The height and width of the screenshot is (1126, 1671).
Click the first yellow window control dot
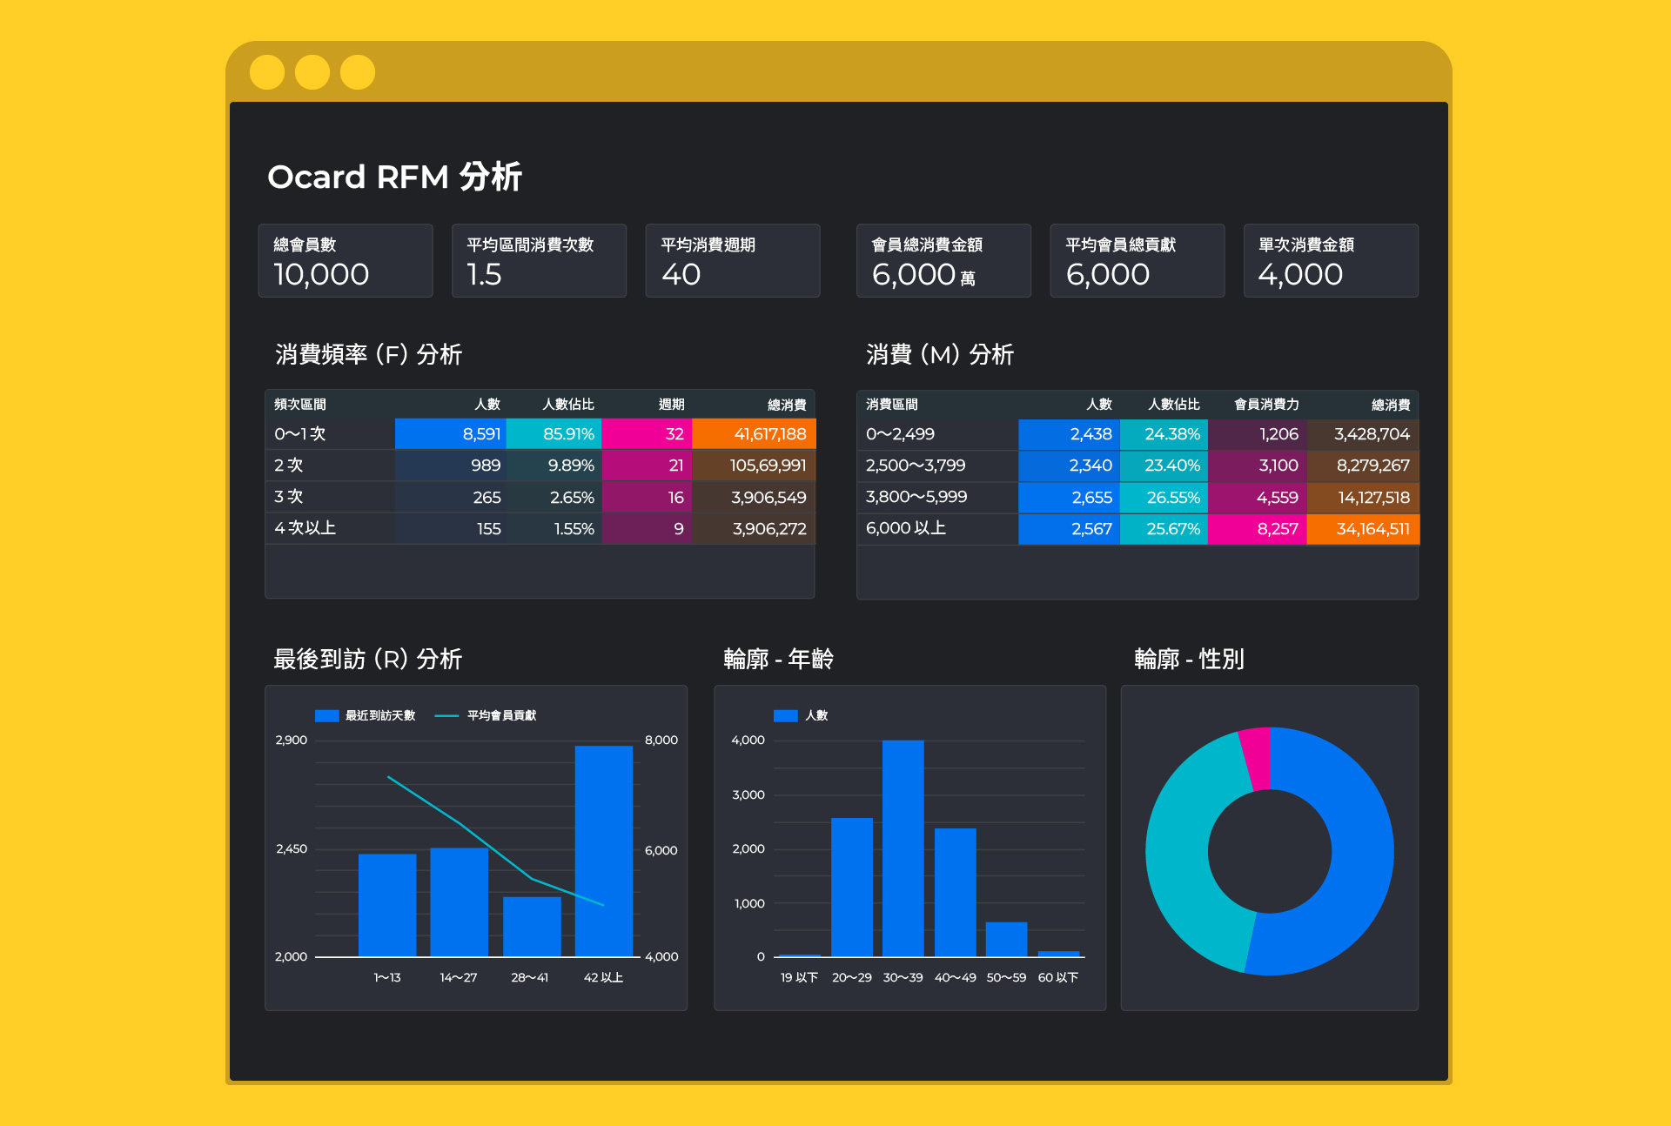(267, 72)
